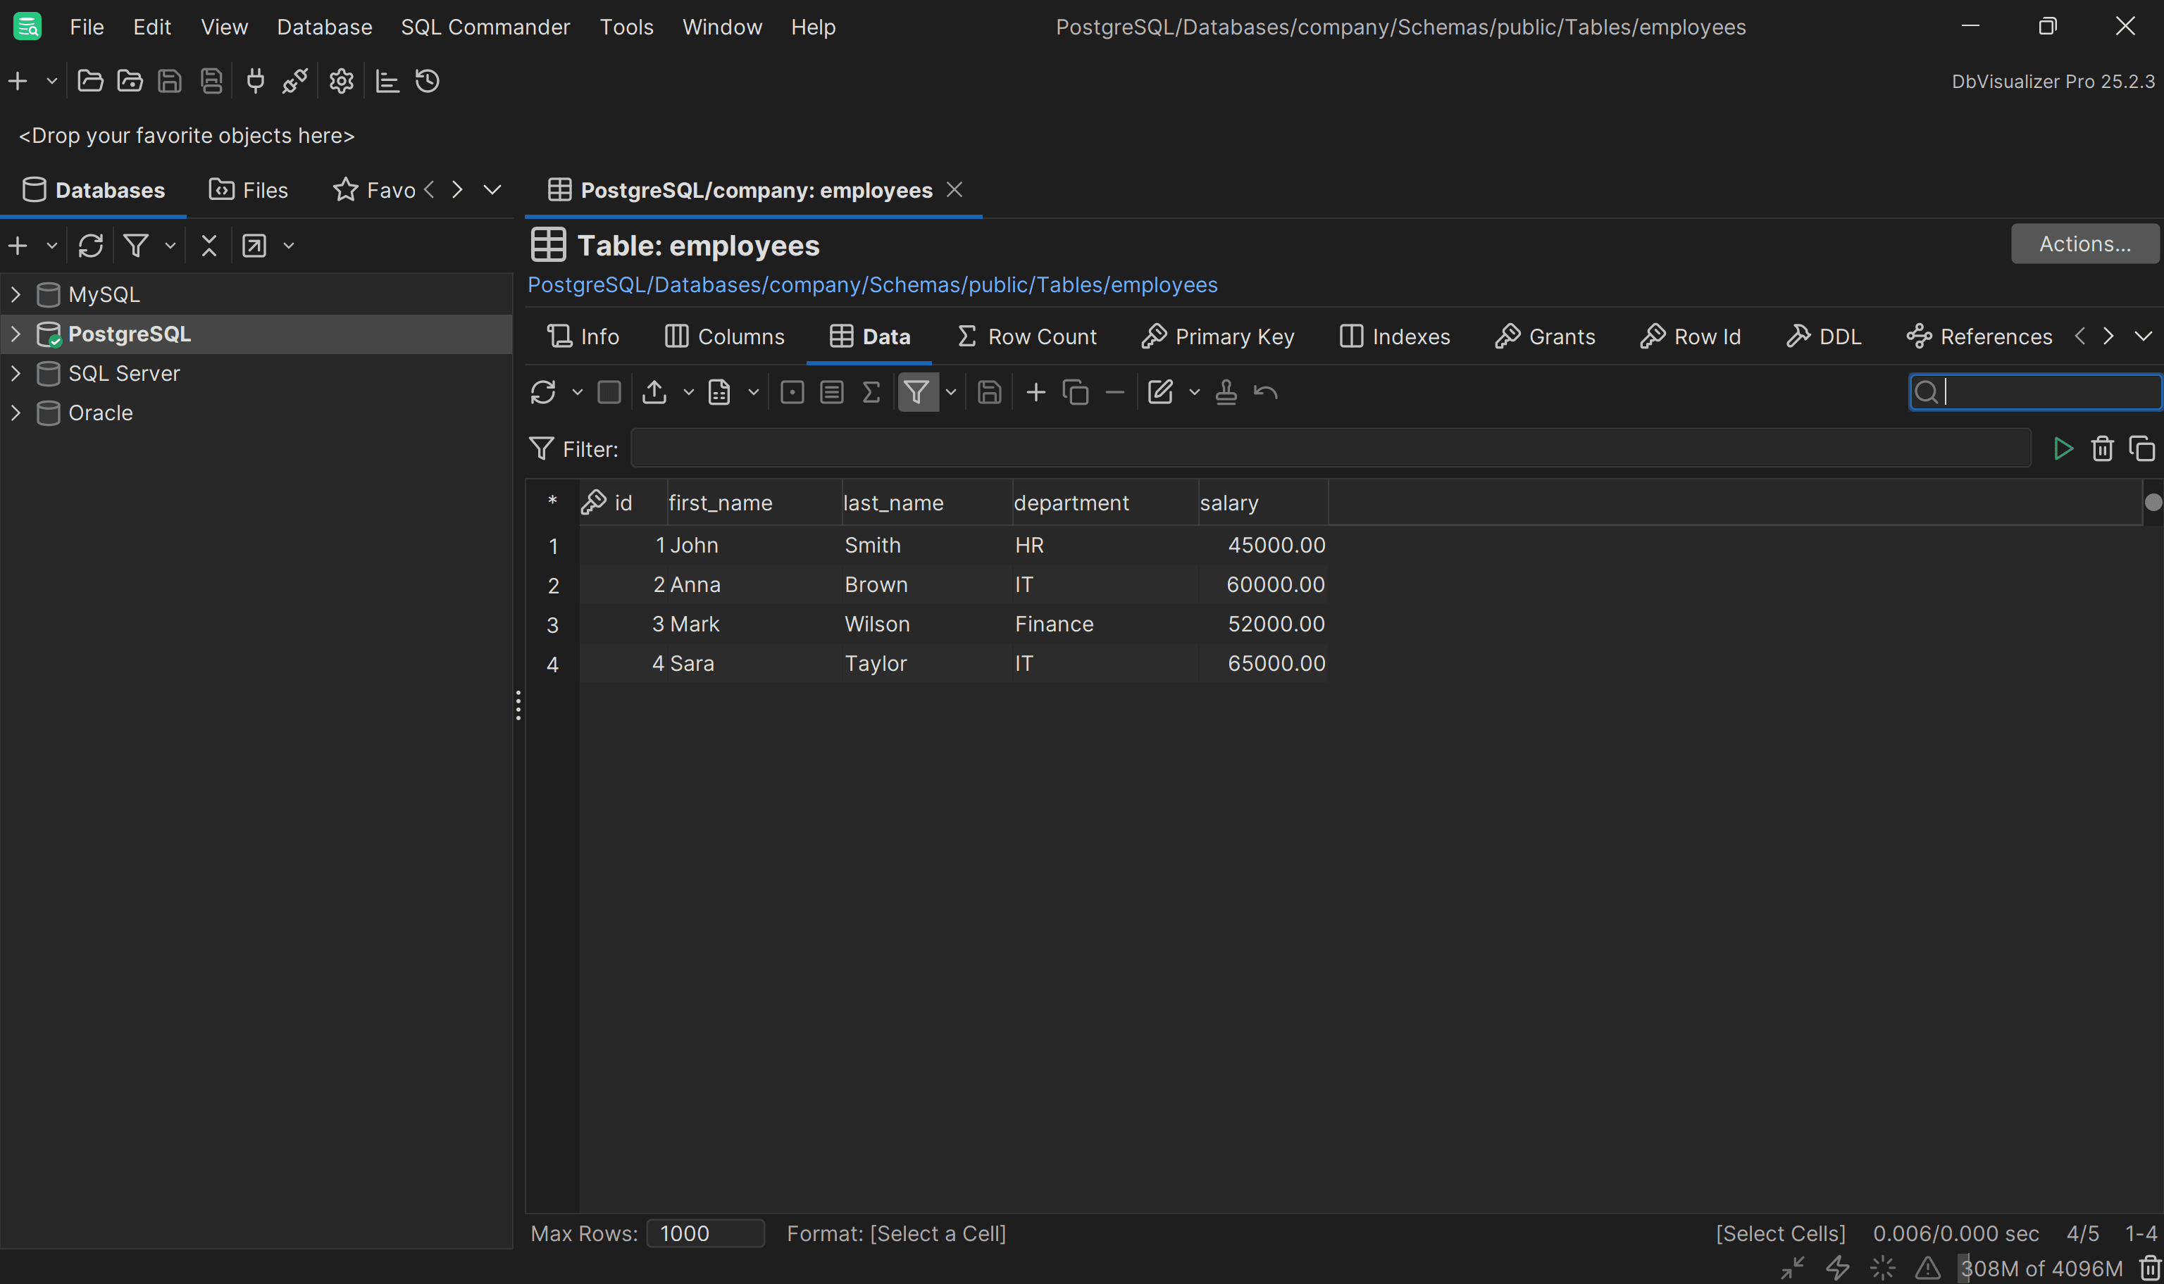Click open-in-new-tab arrow icon in databases toolbar
This screenshot has height=1284, width=2164.
tap(254, 246)
